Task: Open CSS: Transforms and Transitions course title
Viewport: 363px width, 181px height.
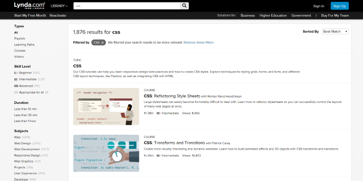Action: point(174,143)
